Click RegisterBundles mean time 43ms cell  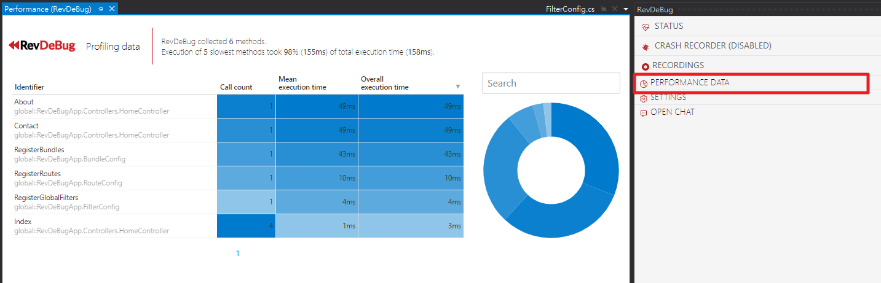click(x=317, y=154)
